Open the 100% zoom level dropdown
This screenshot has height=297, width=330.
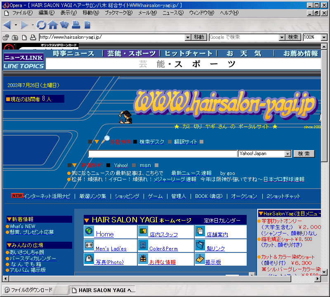click(324, 38)
